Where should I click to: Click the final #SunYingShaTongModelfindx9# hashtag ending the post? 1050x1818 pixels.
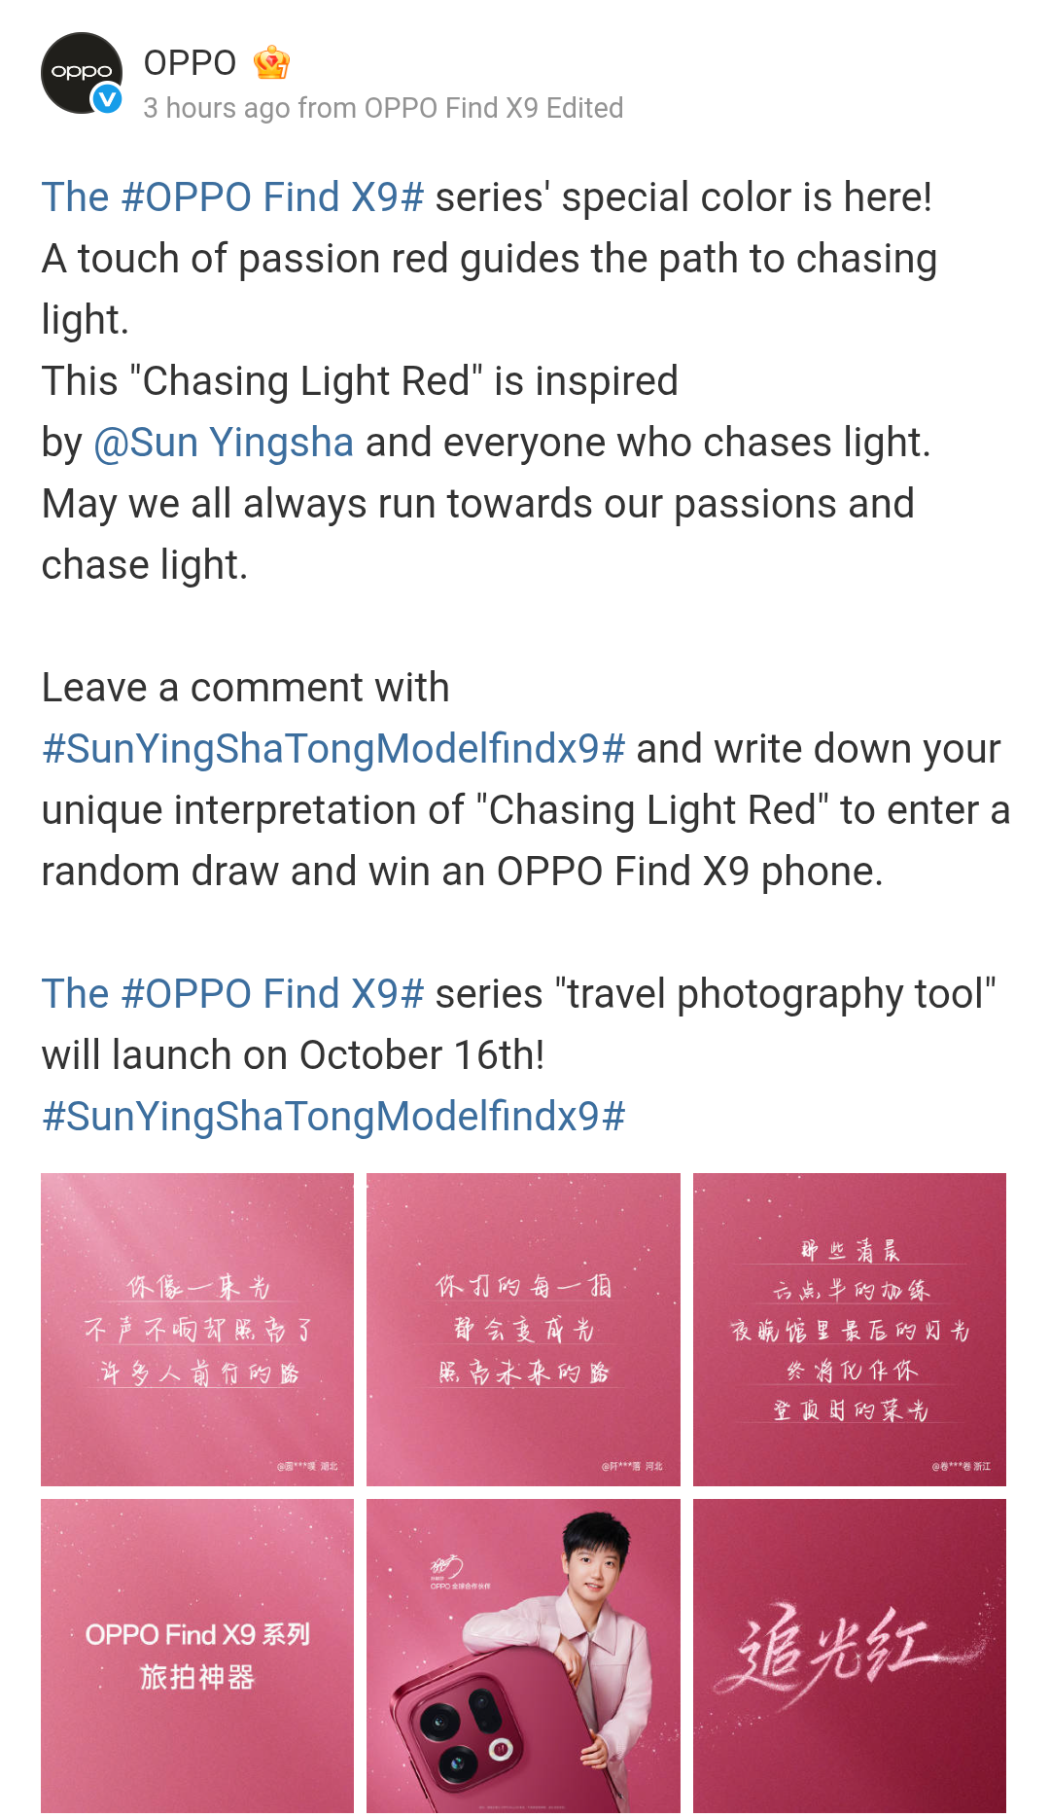(x=333, y=1117)
